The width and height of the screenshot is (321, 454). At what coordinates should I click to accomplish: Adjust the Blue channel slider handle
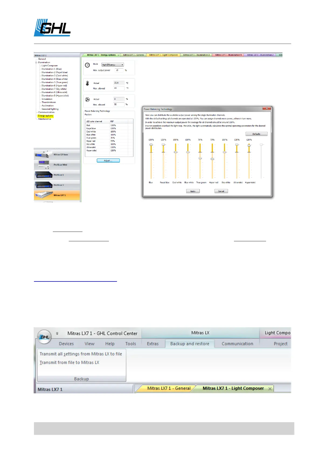pyautogui.click(x=151, y=145)
